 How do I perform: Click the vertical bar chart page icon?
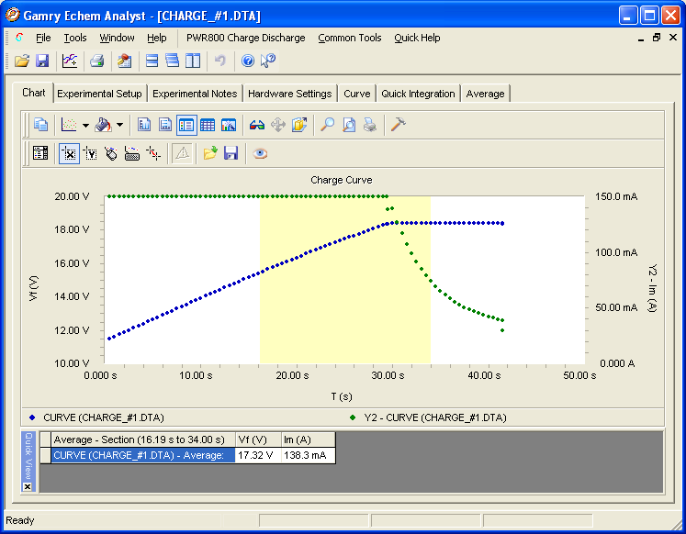point(144,125)
